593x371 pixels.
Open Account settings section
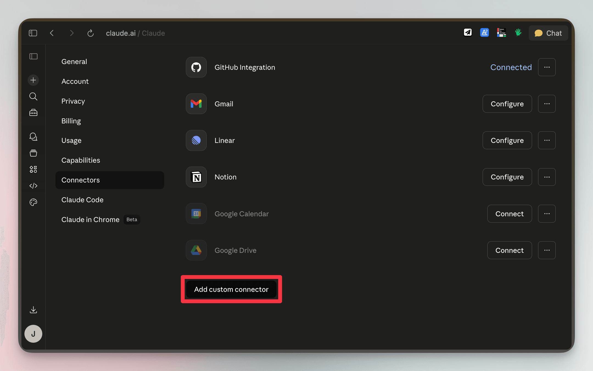point(110,81)
